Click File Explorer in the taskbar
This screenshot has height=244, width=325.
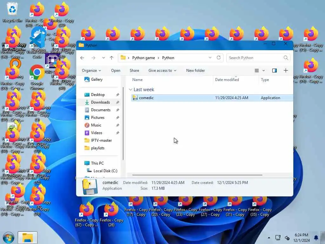pyautogui.click(x=28, y=238)
